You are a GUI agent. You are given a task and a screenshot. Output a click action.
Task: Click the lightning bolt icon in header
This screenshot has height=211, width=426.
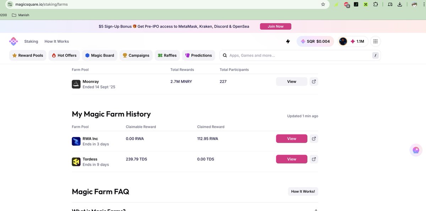click(x=288, y=41)
